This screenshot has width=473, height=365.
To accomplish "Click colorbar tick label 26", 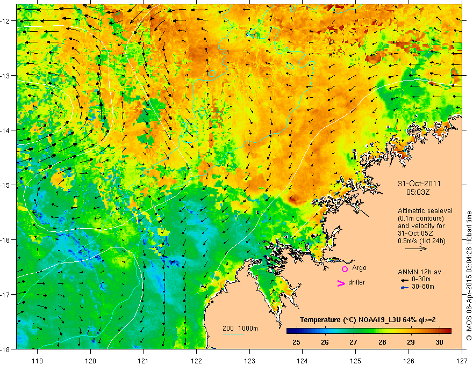I will pos(325,342).
